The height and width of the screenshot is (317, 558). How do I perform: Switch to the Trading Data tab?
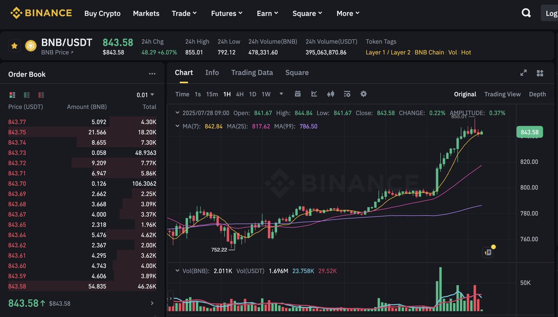[x=252, y=73]
